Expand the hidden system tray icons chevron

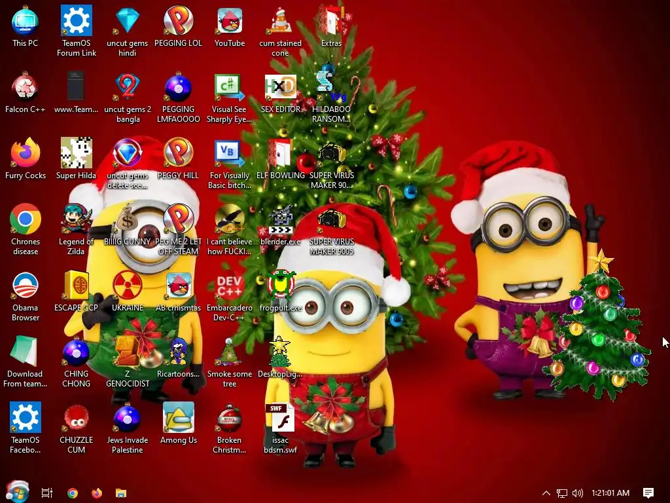coord(546,493)
